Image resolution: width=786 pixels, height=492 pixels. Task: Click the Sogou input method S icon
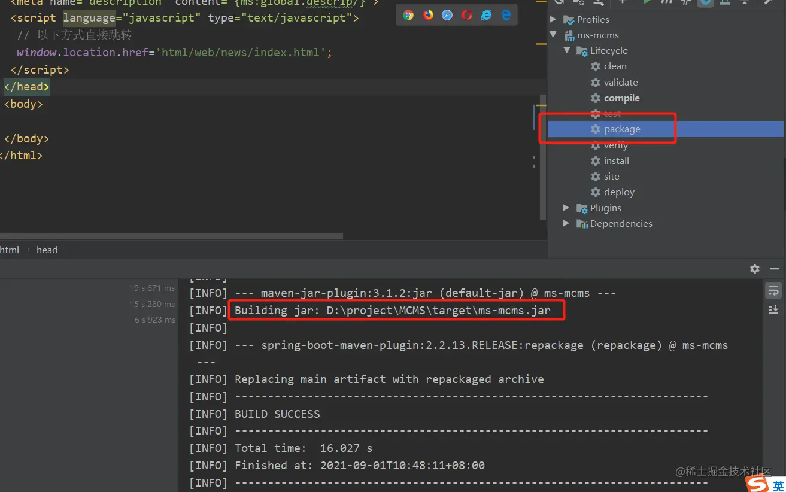(x=758, y=485)
